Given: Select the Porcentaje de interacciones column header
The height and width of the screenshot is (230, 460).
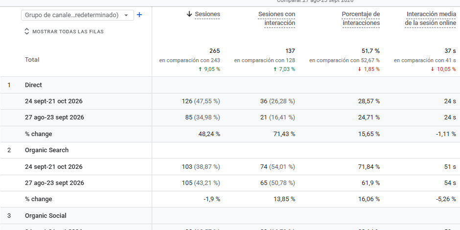Looking at the screenshot, I should [361, 19].
